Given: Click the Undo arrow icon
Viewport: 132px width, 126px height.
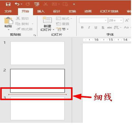Looking at the screenshot, I should [x=17, y=4].
